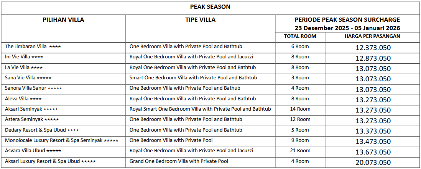
Task: Click the PEAK SEASON title cell
Action: pyautogui.click(x=210, y=7)
